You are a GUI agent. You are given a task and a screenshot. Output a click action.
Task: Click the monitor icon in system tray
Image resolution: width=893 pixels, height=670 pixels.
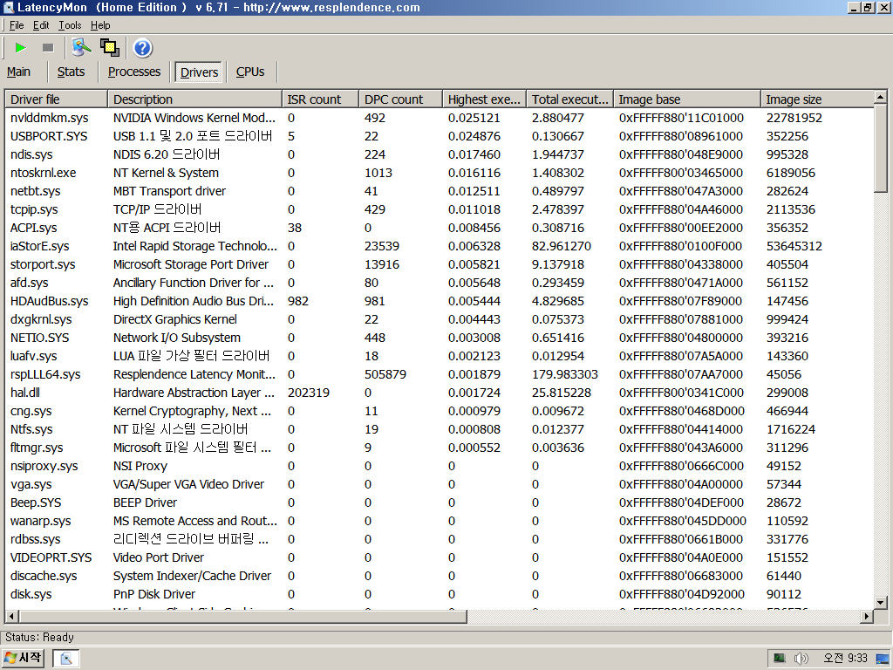(x=779, y=659)
